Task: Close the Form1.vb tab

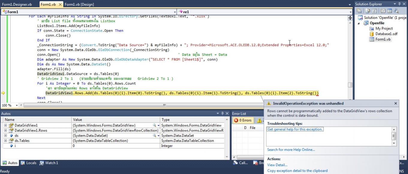Action: point(60,4)
